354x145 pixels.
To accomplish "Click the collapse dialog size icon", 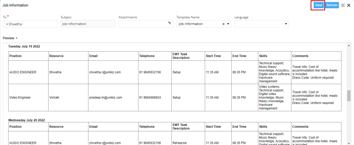I will (x=343, y=5).
